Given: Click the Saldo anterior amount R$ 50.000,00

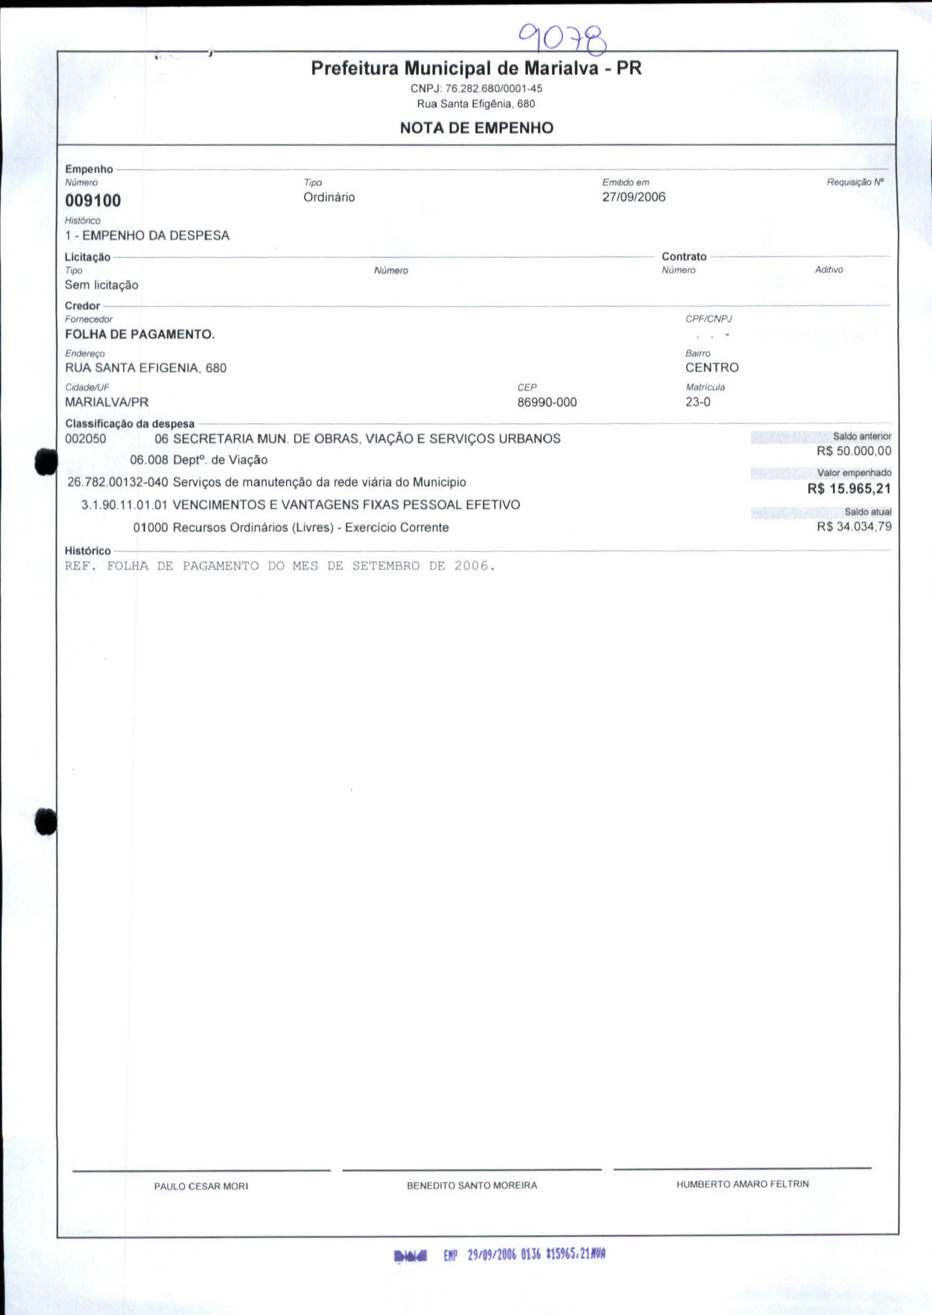Looking at the screenshot, I should tap(853, 451).
